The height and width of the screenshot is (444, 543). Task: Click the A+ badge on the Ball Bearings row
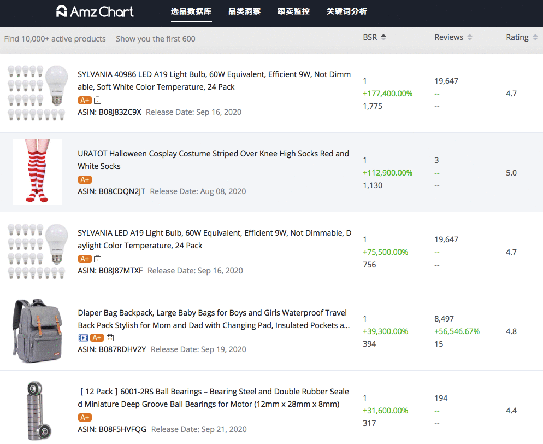click(85, 417)
